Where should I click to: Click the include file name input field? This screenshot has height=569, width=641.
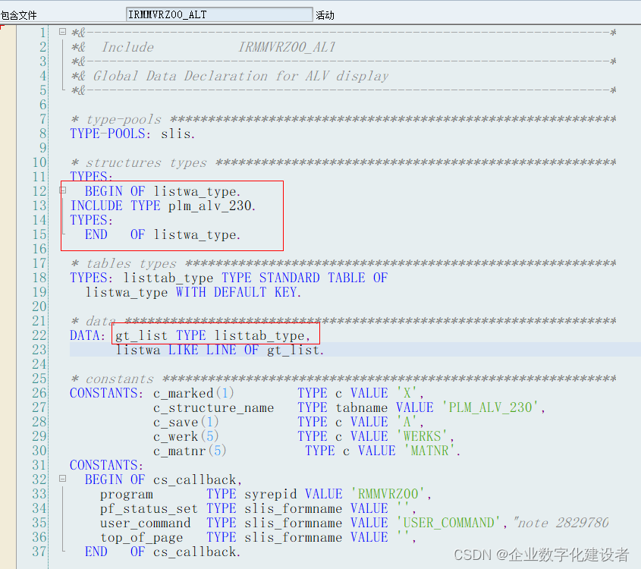[x=218, y=14]
